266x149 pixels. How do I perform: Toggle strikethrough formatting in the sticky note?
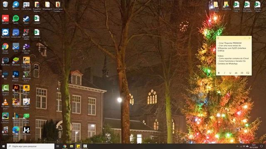tap(236, 73)
